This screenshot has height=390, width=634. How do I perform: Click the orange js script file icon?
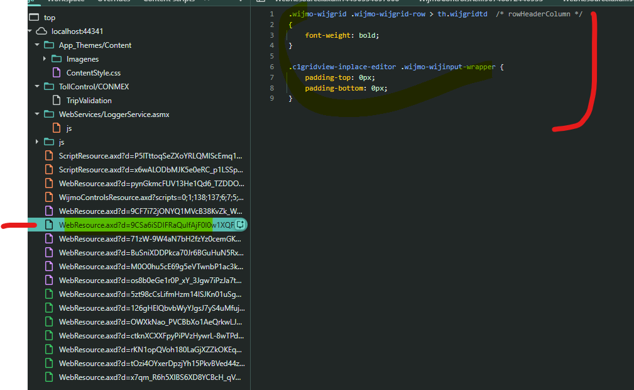click(x=57, y=128)
